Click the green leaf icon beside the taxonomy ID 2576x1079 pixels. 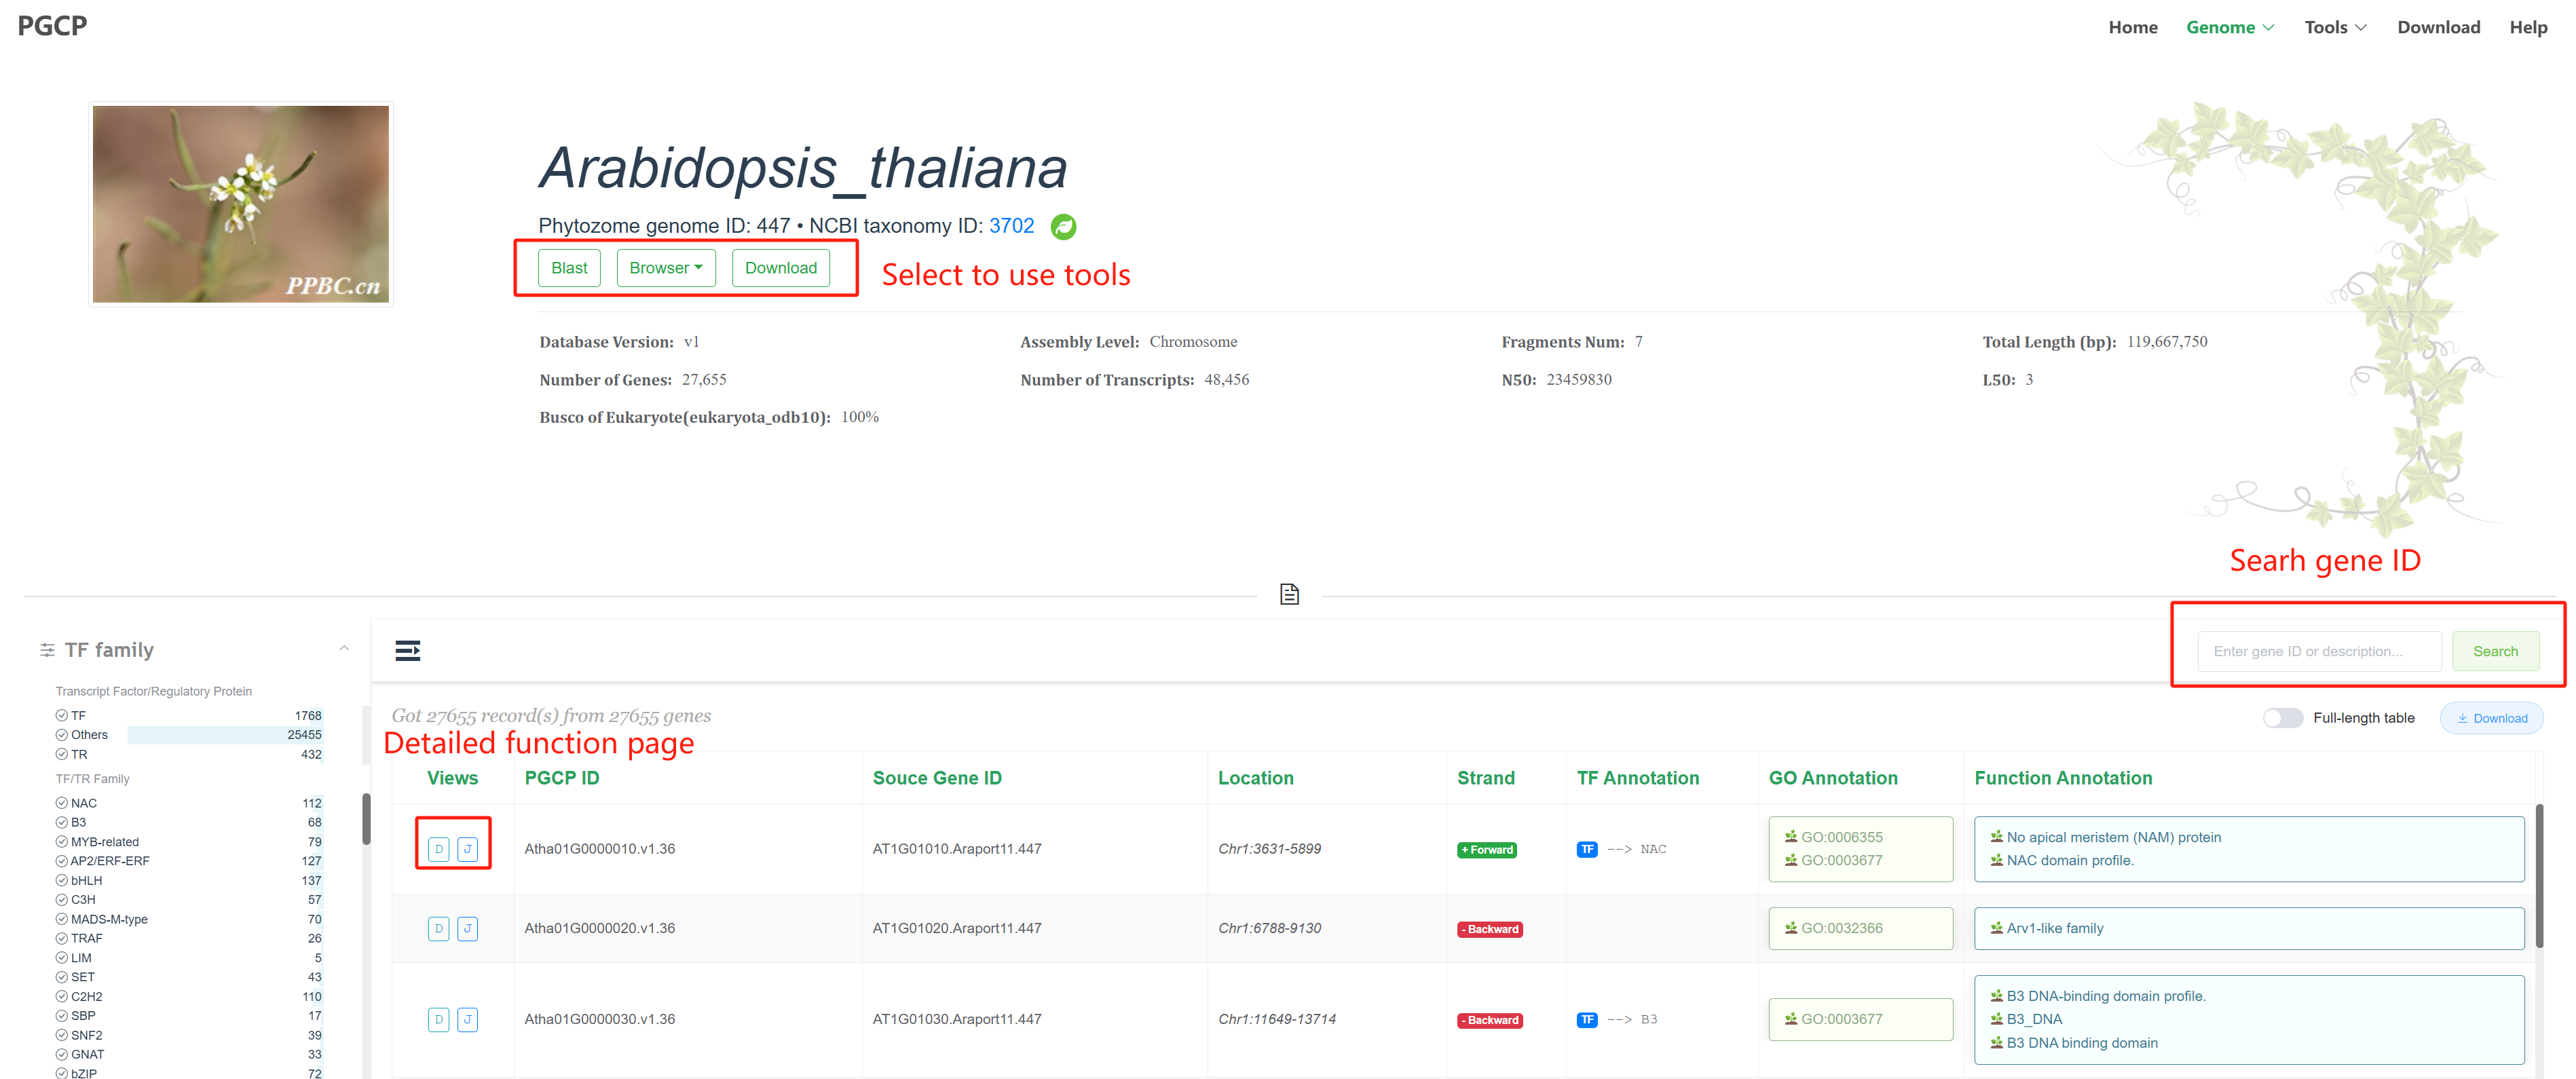pyautogui.click(x=1063, y=227)
